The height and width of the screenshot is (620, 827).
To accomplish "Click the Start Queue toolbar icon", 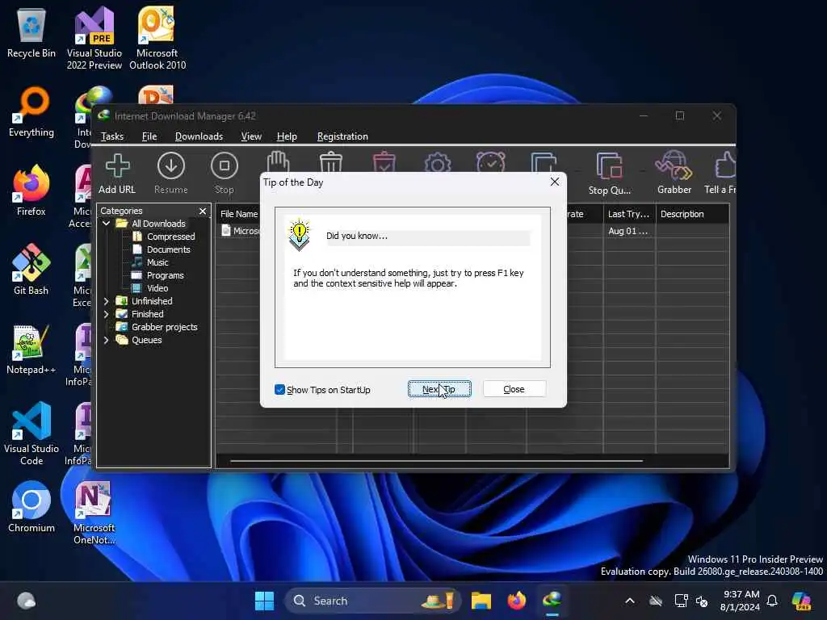I will coord(544,161).
